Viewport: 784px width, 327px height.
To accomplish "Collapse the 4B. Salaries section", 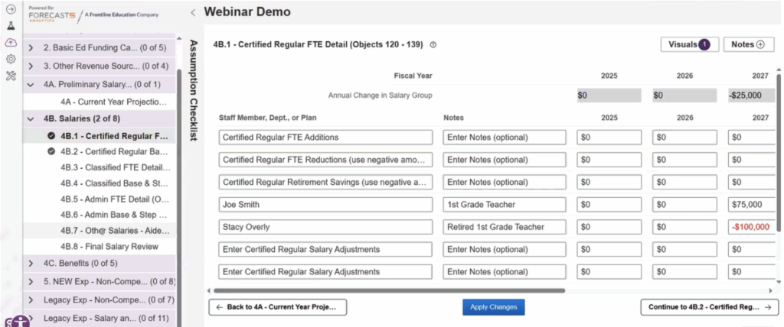I will [31, 119].
